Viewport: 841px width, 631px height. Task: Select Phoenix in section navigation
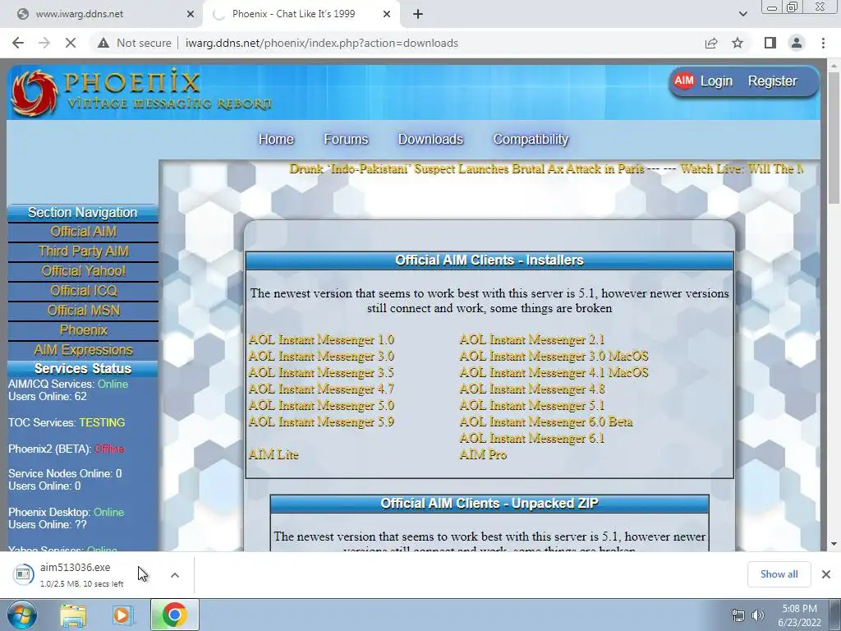point(83,330)
